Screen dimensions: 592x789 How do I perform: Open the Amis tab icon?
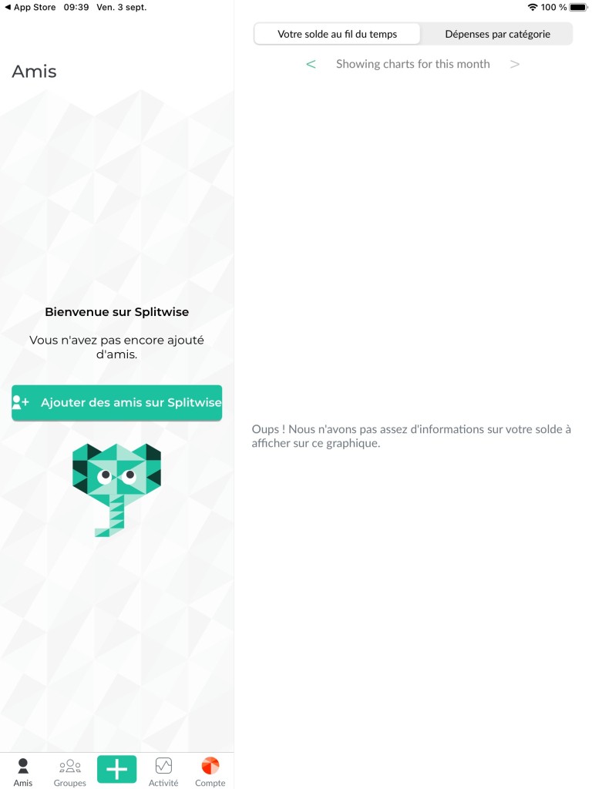[x=23, y=766]
